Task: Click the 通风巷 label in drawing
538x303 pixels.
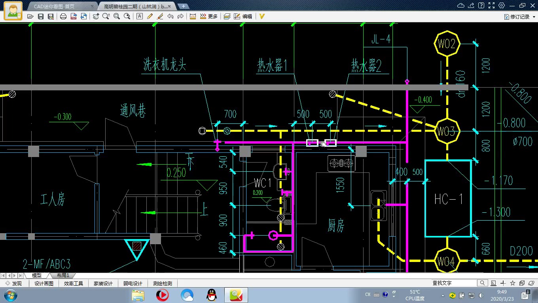Action: click(133, 111)
